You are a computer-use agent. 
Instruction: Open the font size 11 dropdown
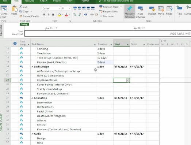click(69, 8)
